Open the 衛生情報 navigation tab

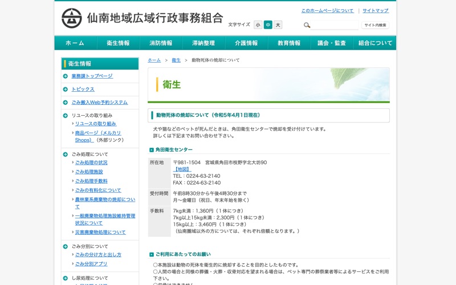(x=118, y=43)
